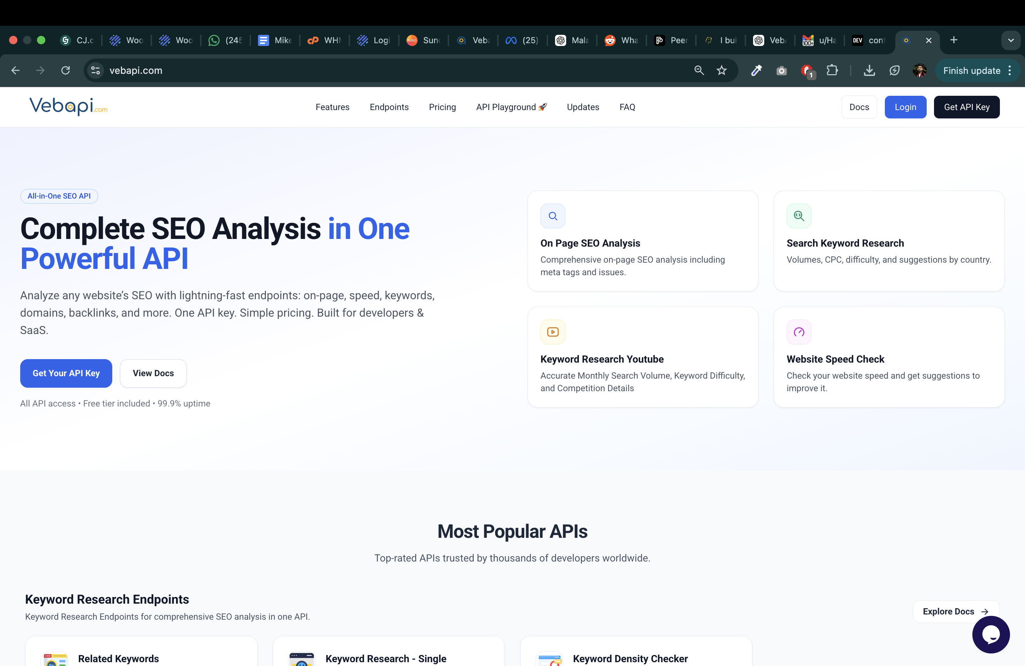This screenshot has height=666, width=1025.
Task: Switch to the WhatsApp tab
Action: click(x=225, y=40)
